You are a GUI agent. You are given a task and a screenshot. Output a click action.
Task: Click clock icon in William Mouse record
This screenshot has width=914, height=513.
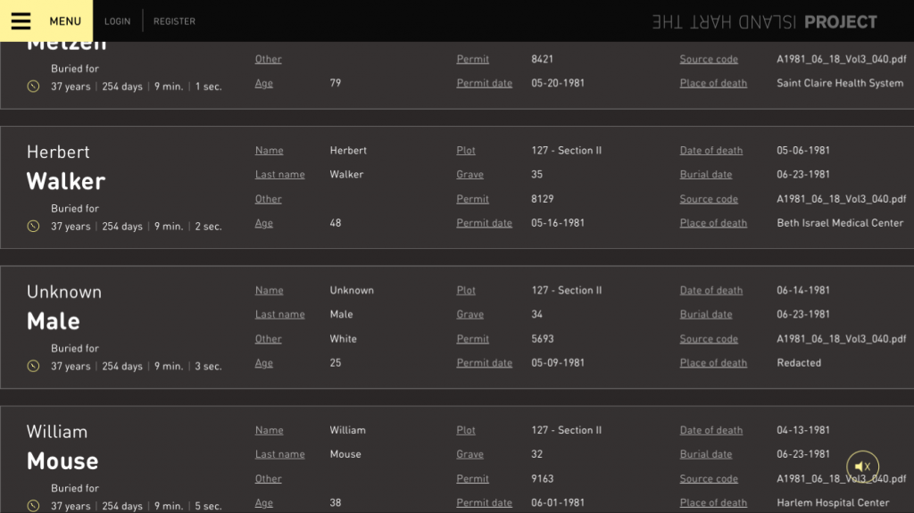click(34, 506)
